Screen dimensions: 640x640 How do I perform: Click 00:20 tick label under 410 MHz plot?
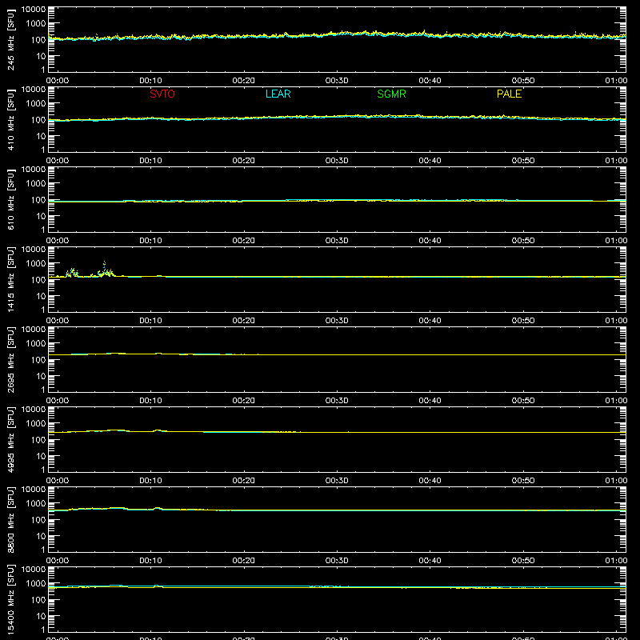tap(244, 161)
